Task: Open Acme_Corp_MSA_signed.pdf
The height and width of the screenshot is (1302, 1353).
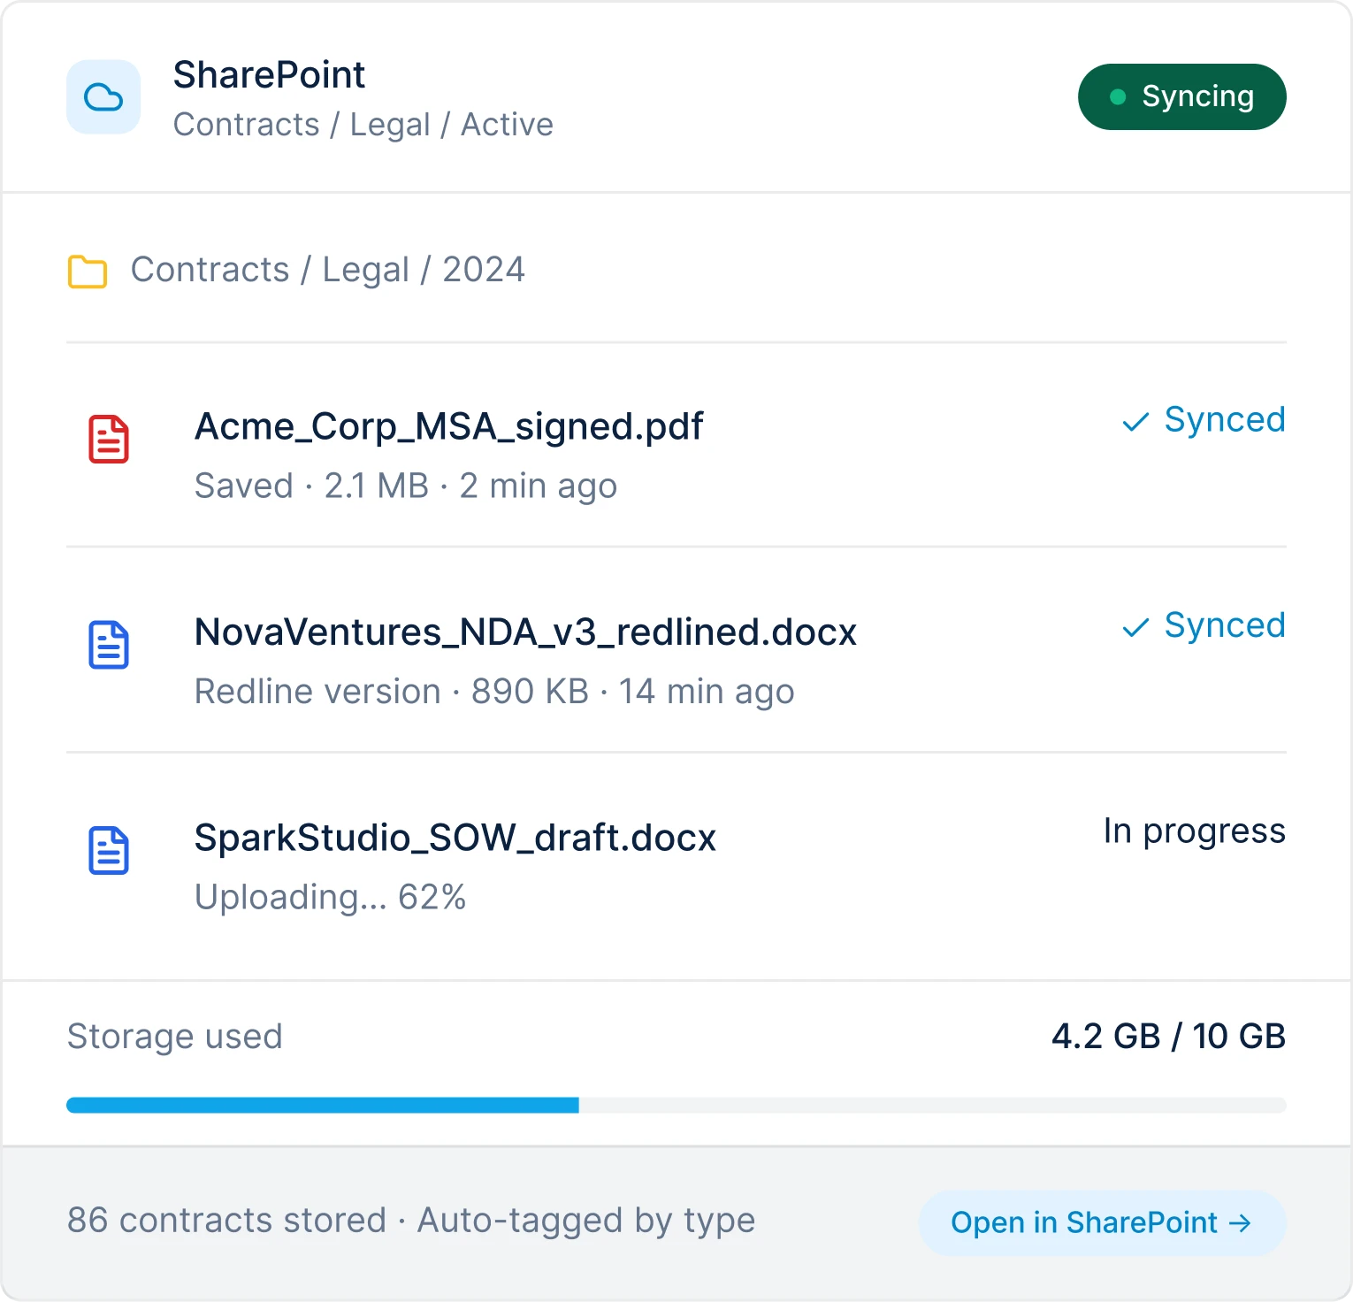Action: point(448,425)
